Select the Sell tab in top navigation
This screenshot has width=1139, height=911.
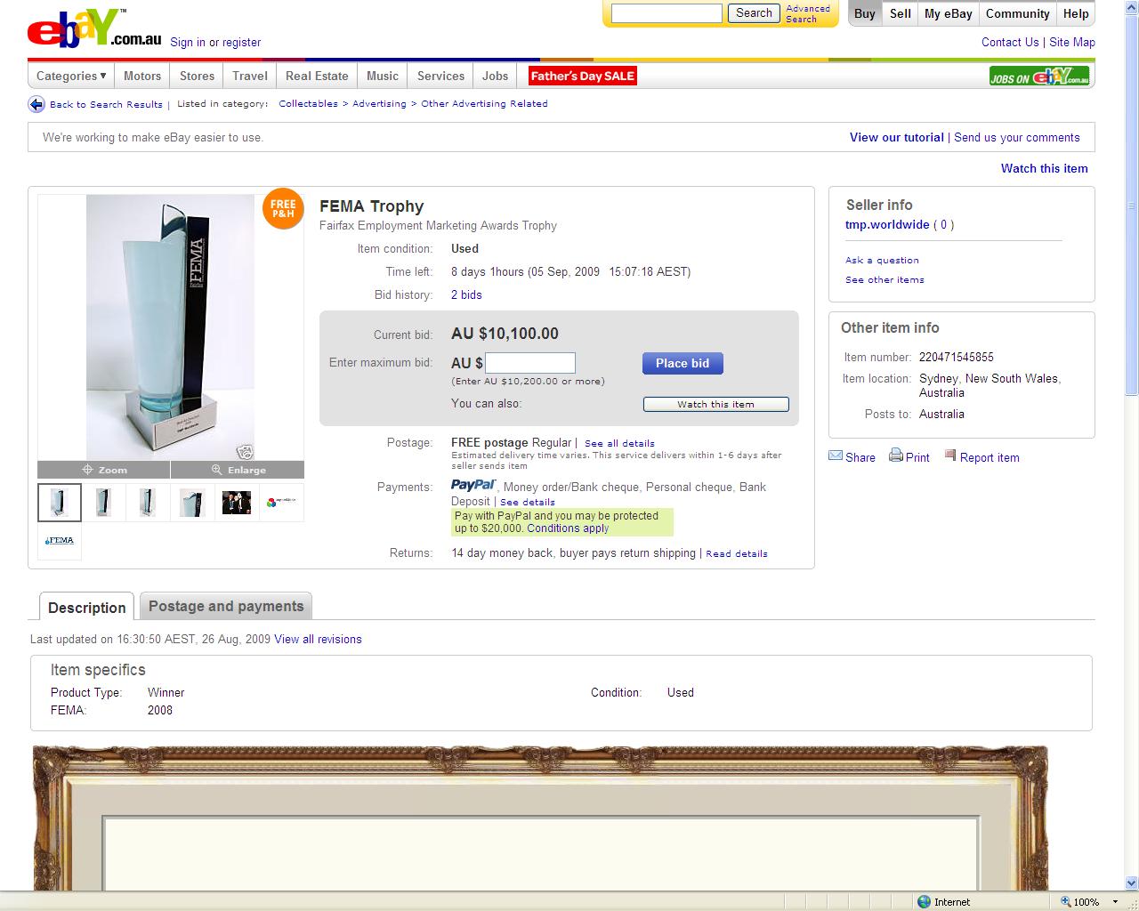(901, 13)
